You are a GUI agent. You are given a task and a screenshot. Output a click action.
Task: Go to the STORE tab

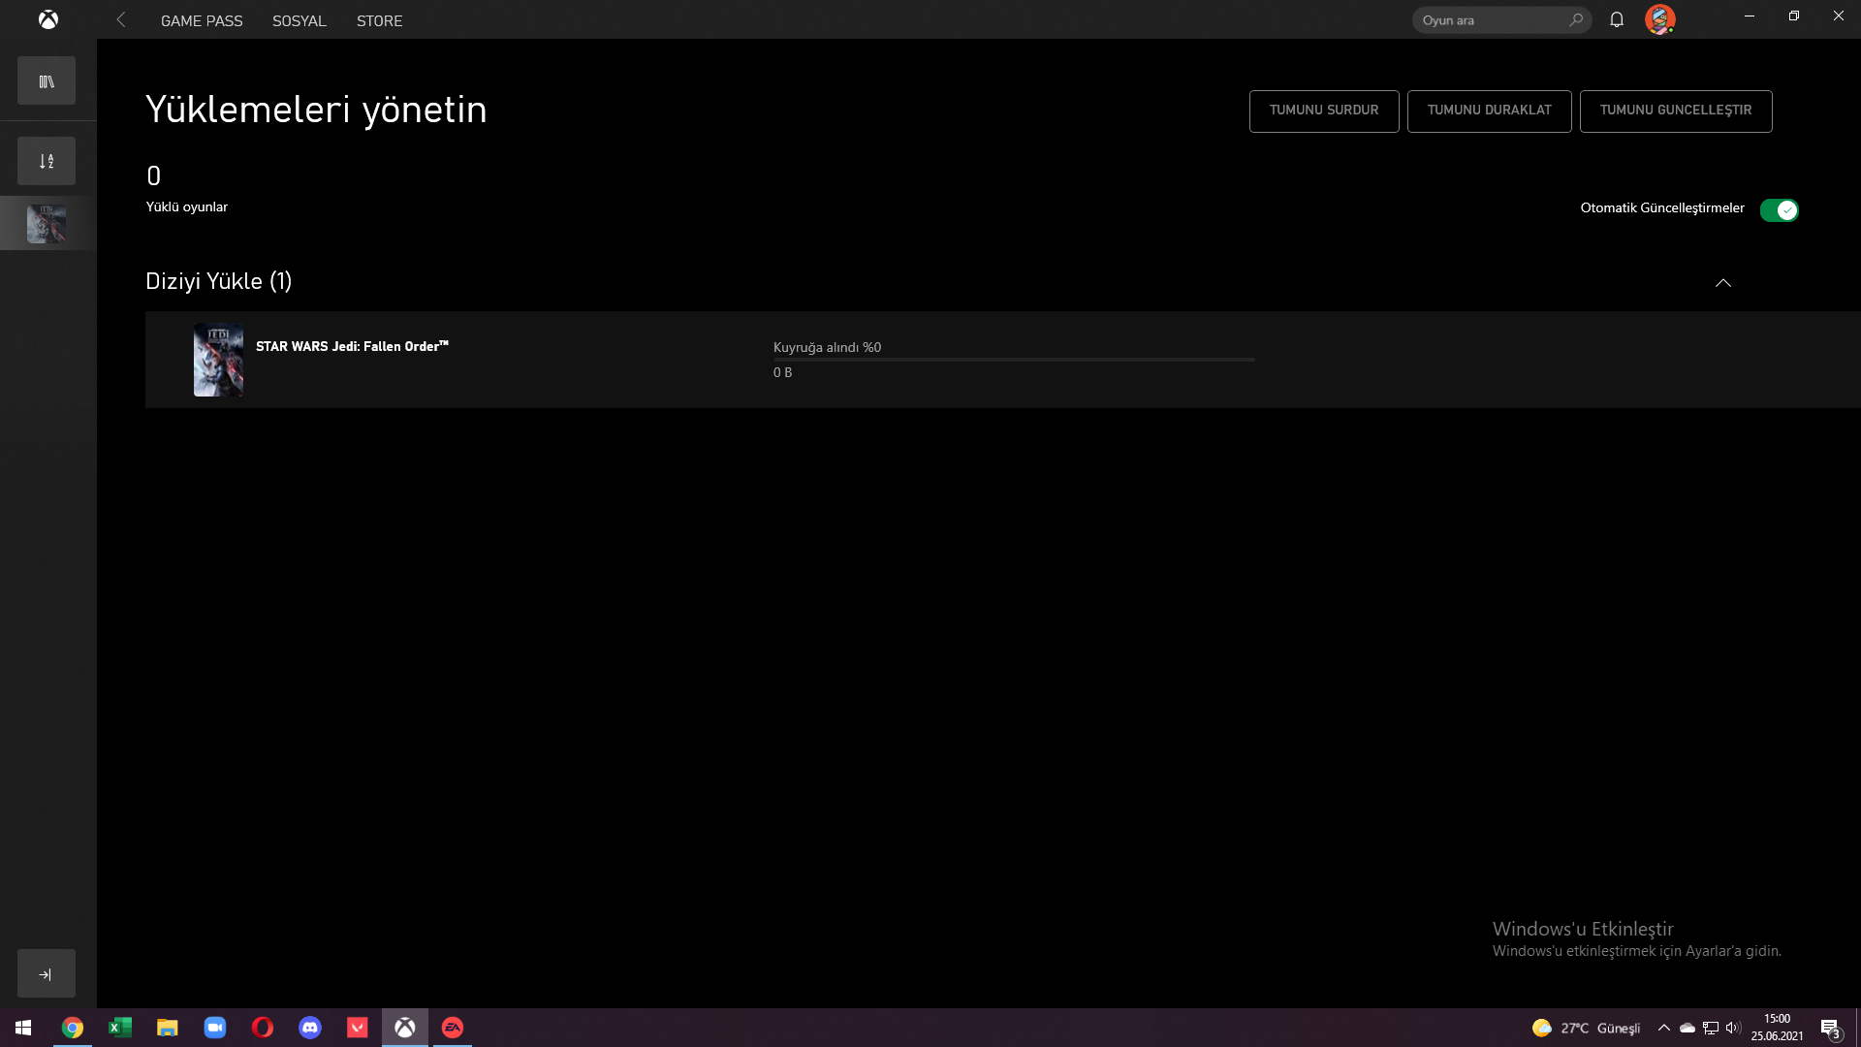379,20
